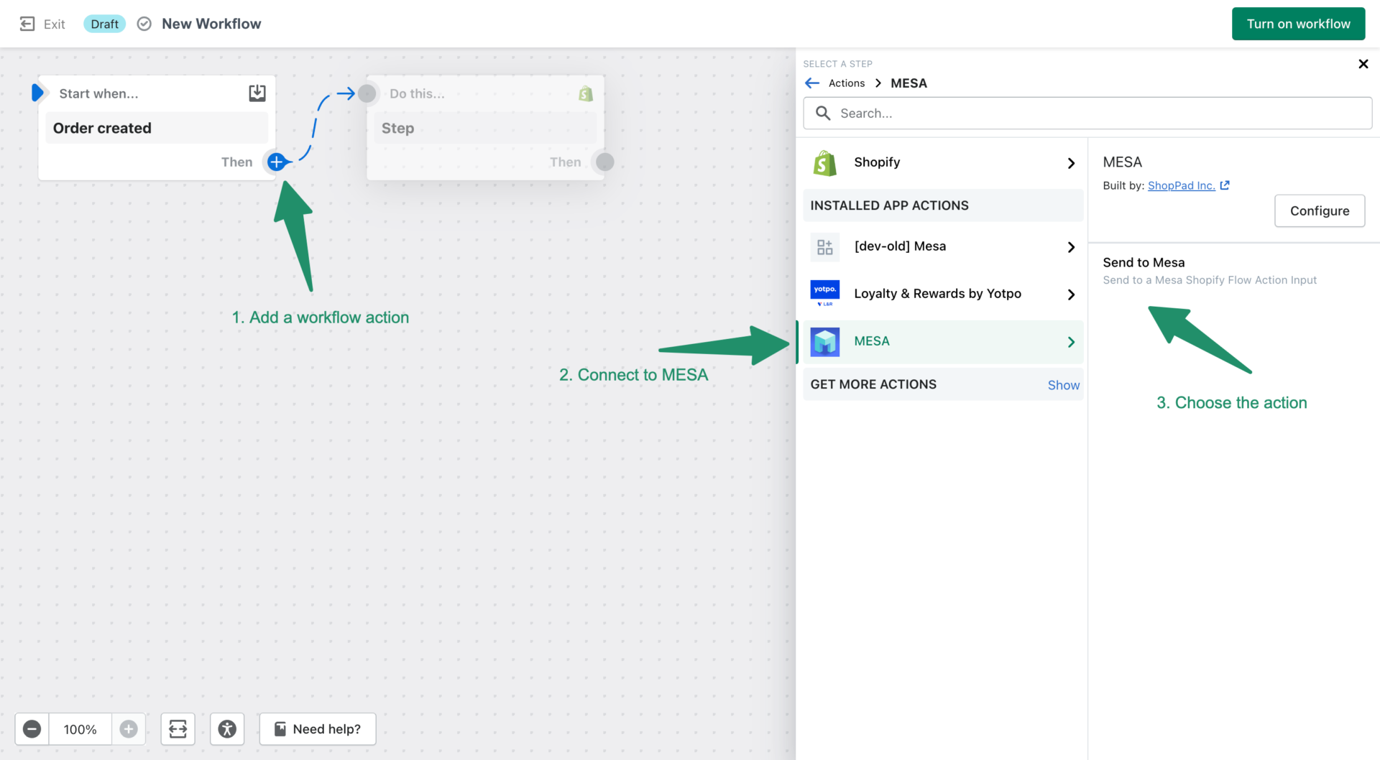The width and height of the screenshot is (1380, 760).
Task: Click the MESA cube app icon
Action: 824,341
